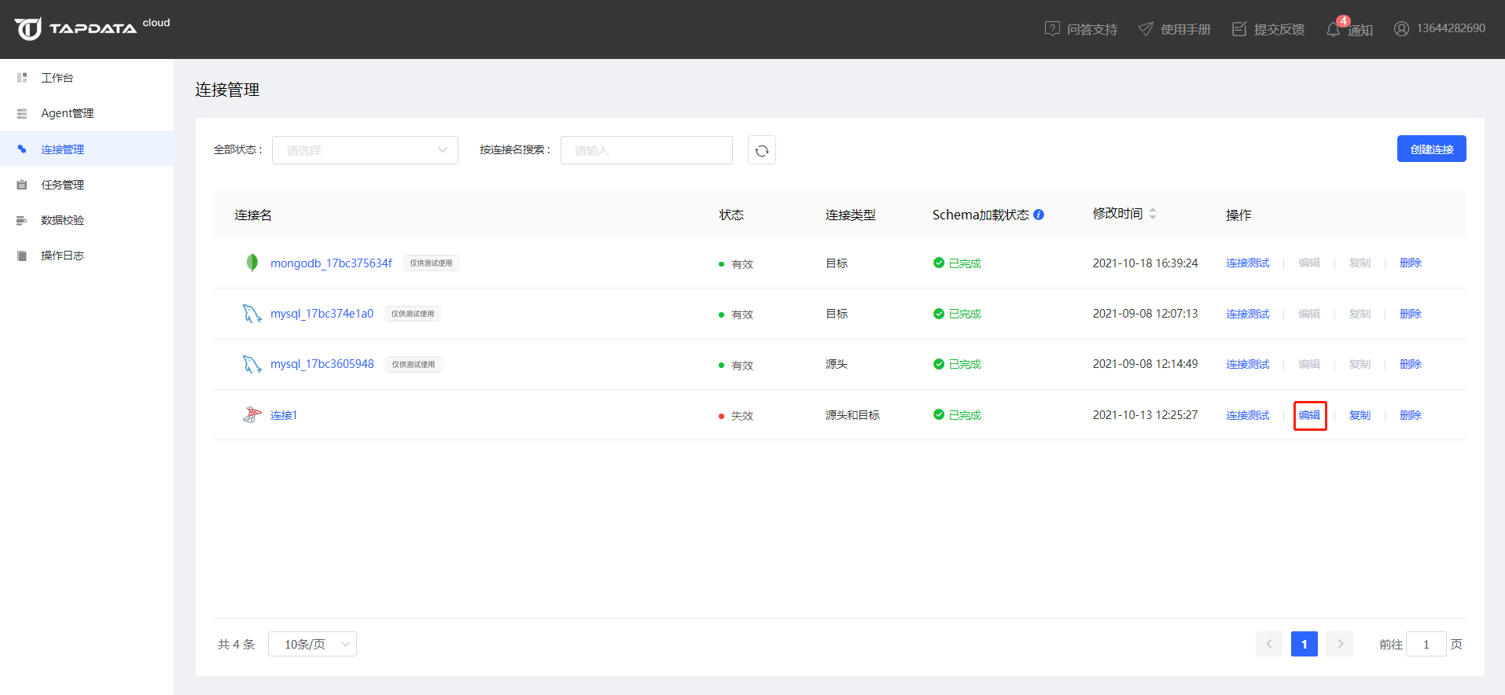Click the Tapdata cloud logo
Viewport: 1505px width, 695px height.
pos(91,28)
